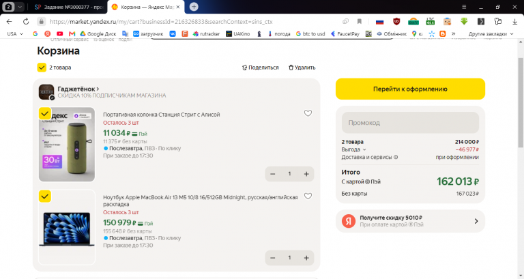The width and height of the screenshot is (524, 279).
Task: Click the green download arrow extension
Action: (464, 22)
